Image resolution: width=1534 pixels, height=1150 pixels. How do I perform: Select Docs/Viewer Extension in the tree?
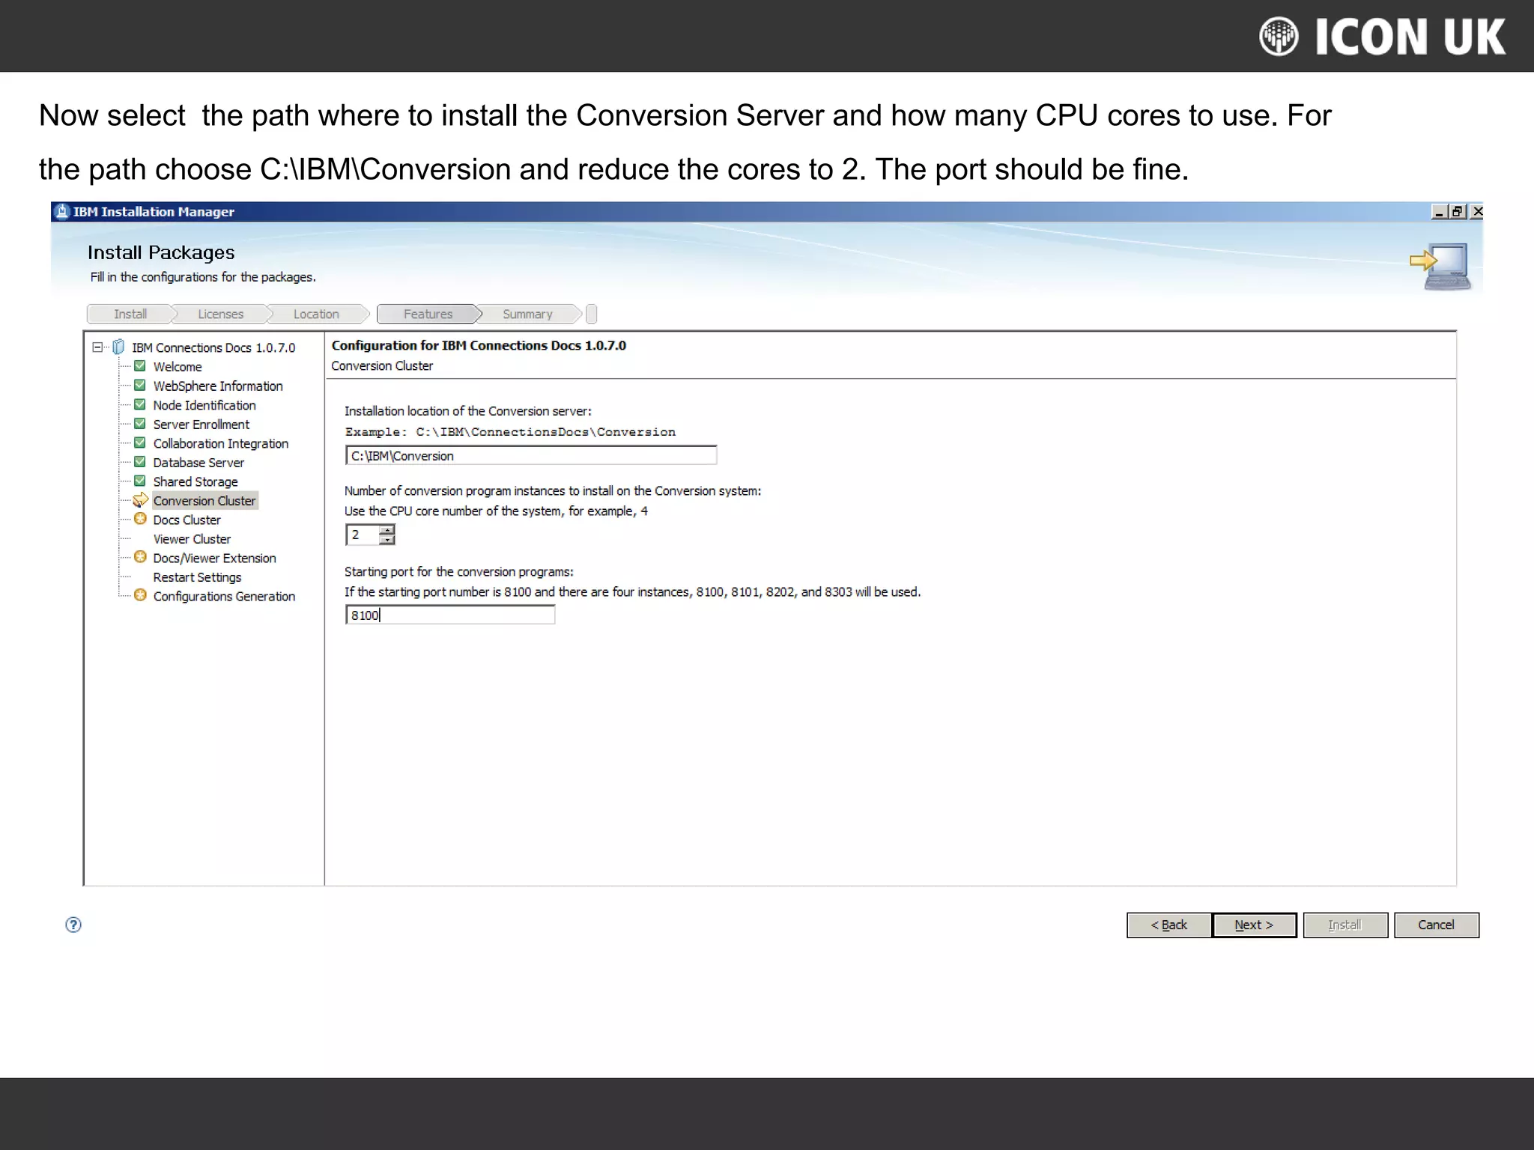tap(214, 559)
